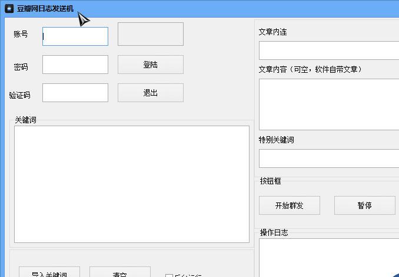Click the 验证码 label text

[20, 95]
